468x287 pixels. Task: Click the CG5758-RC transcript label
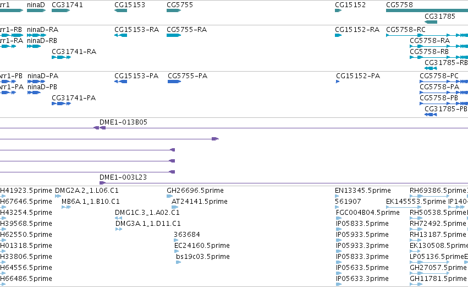[x=406, y=30]
